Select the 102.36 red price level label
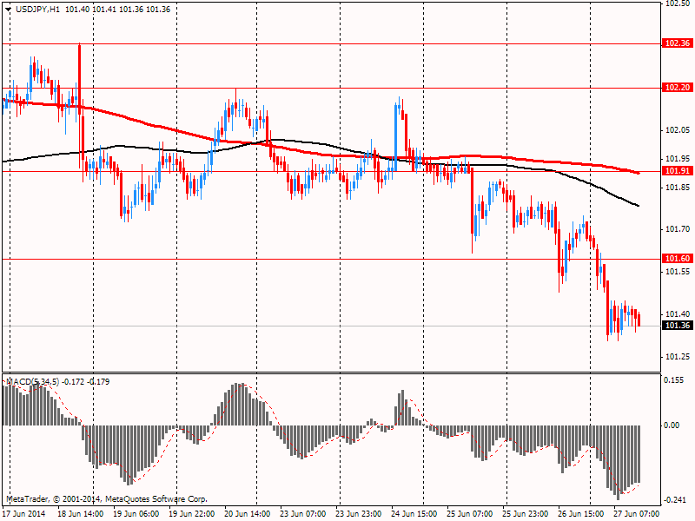Viewport: 695px width, 521px height. point(678,43)
